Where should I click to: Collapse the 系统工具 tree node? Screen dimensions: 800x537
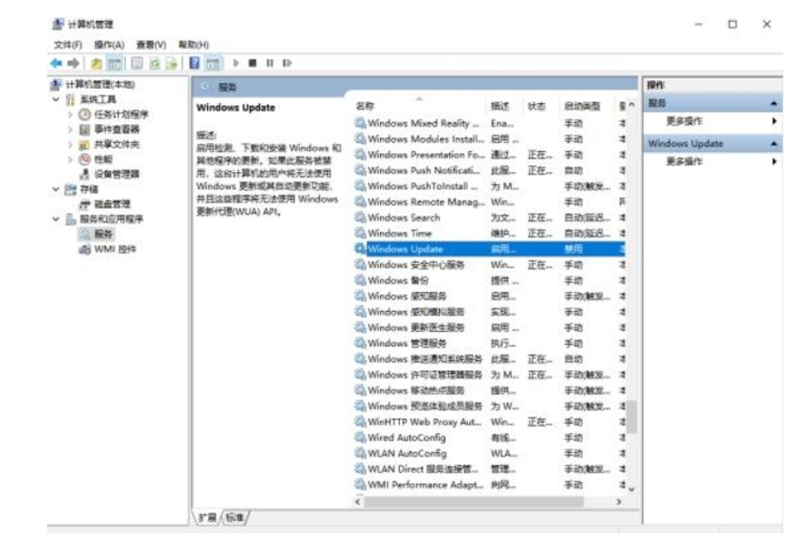(56, 99)
